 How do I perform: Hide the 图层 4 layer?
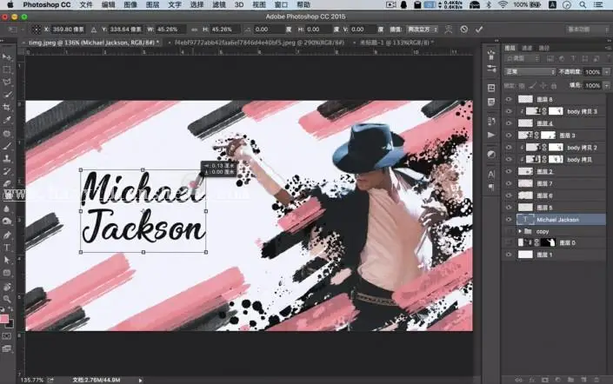509,123
